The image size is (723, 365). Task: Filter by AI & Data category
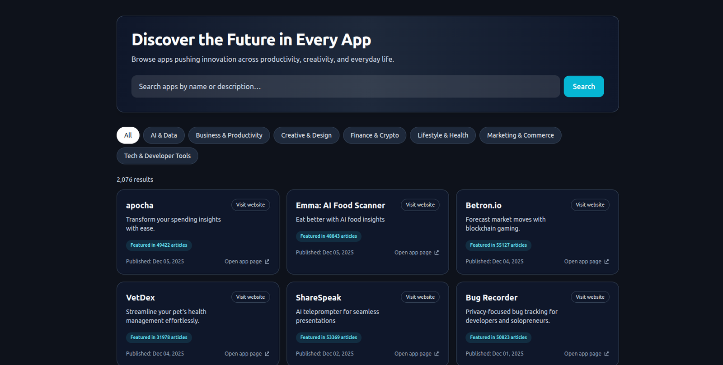pos(164,135)
